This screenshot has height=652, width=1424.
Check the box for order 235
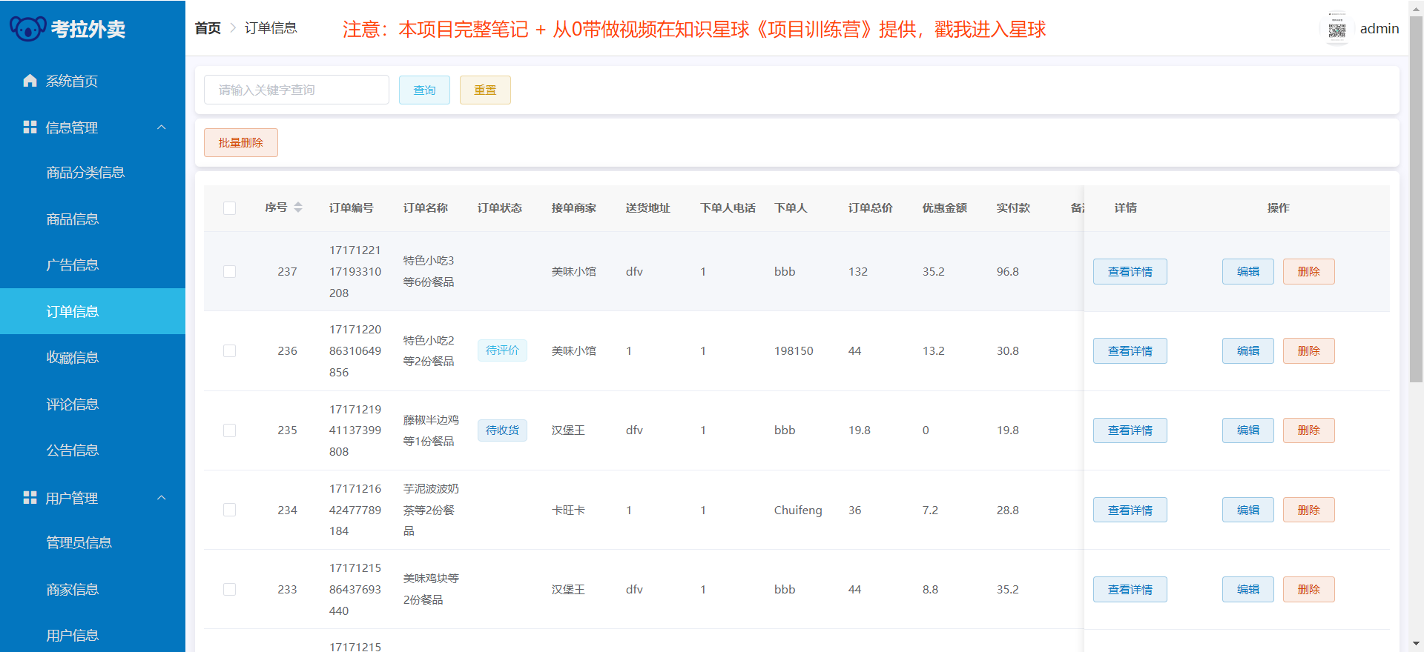click(230, 430)
